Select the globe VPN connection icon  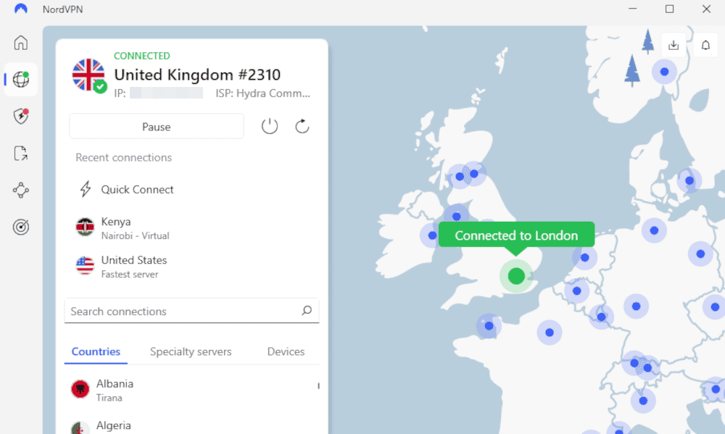tap(21, 79)
